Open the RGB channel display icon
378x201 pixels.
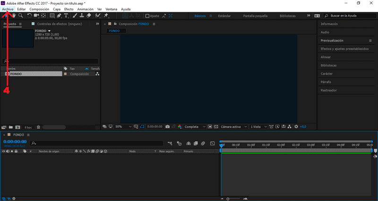(x=180, y=126)
